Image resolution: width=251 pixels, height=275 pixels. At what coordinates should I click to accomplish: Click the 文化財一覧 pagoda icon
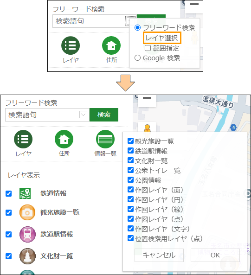27,256
